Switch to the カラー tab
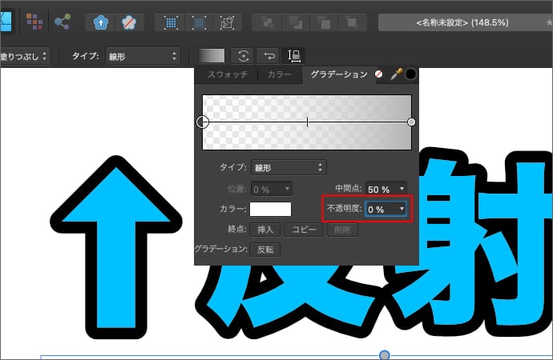The image size is (553, 360). pos(278,75)
